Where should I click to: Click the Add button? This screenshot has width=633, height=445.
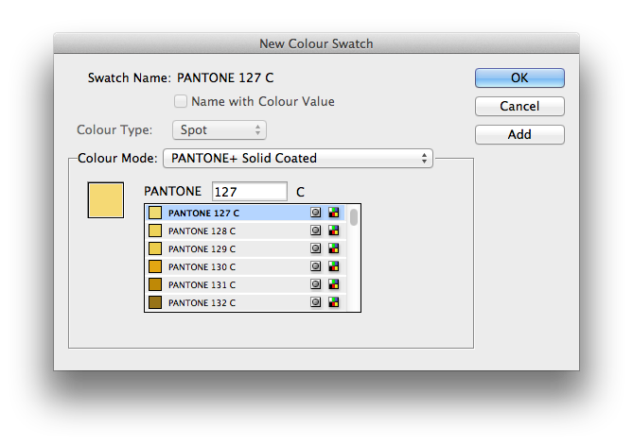[x=519, y=134]
